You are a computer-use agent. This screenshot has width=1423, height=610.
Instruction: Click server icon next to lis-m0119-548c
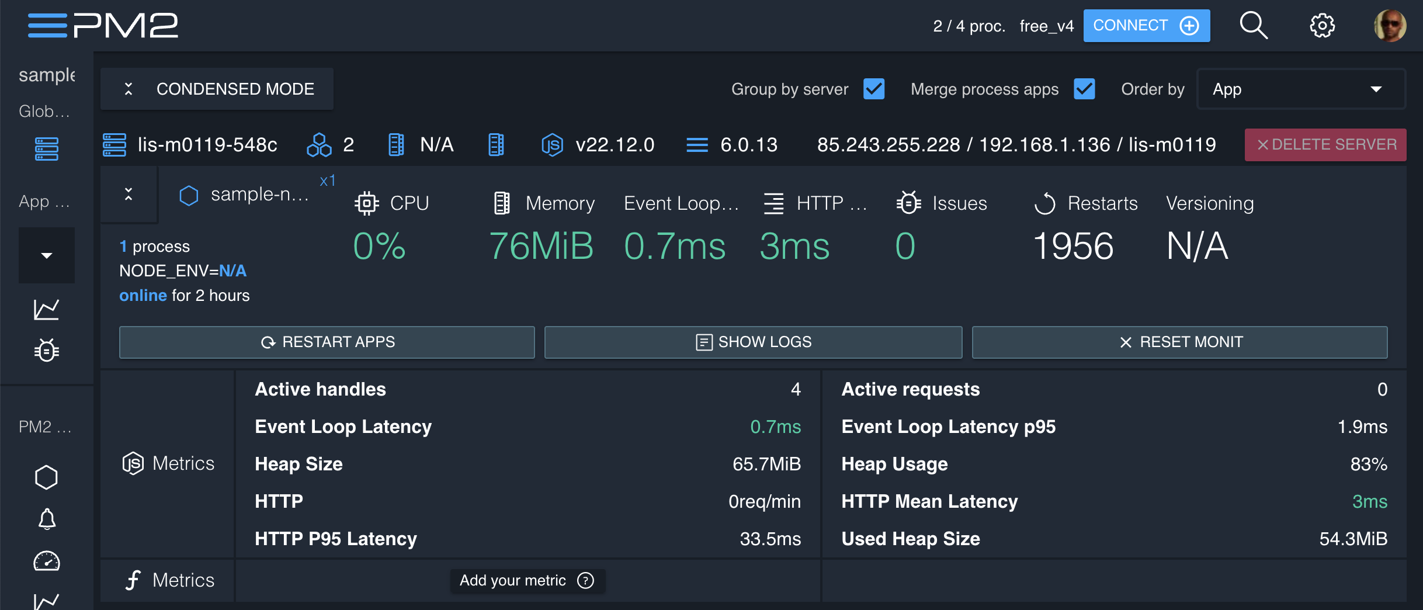[x=114, y=145]
